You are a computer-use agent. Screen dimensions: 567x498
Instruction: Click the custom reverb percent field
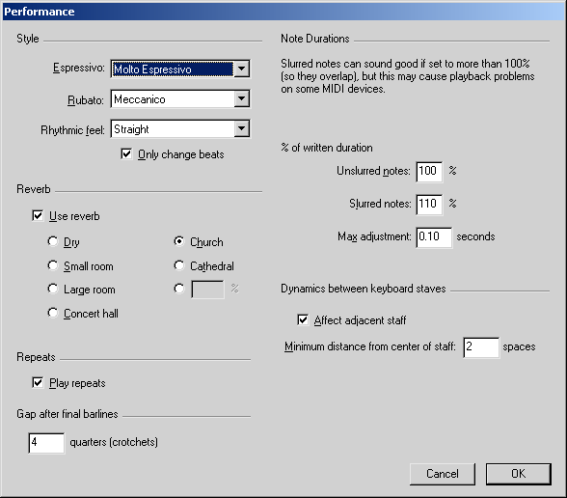(207, 290)
